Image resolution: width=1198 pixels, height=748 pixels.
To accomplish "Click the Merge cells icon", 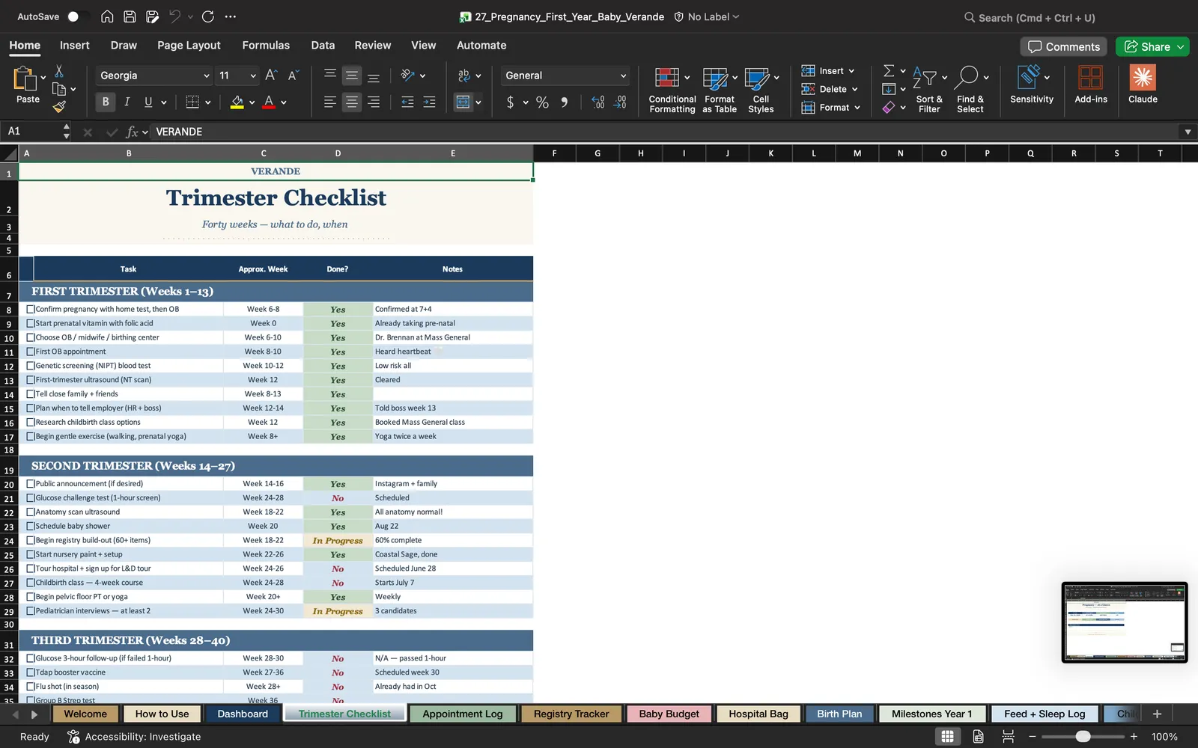I will (x=463, y=102).
